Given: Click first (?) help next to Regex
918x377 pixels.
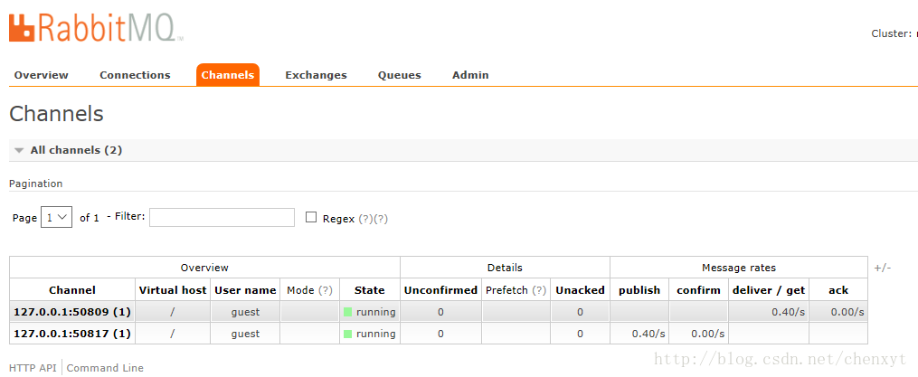Looking at the screenshot, I should [x=365, y=219].
